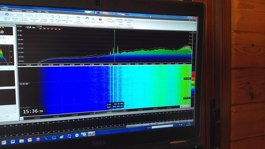
Task: Open the Visual Gain control
Action: tap(34, 18)
